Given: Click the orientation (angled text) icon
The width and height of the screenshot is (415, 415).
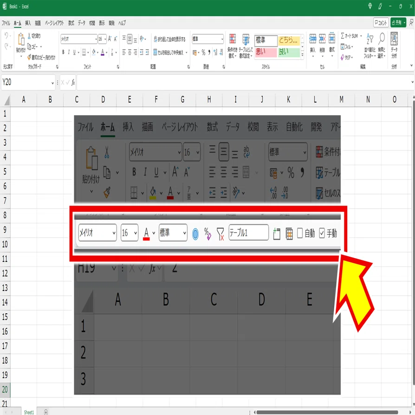Looking at the screenshot, I should pos(142,39).
